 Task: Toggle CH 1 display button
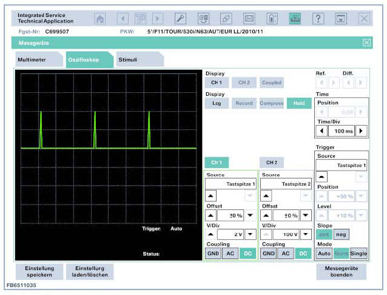pos(217,83)
